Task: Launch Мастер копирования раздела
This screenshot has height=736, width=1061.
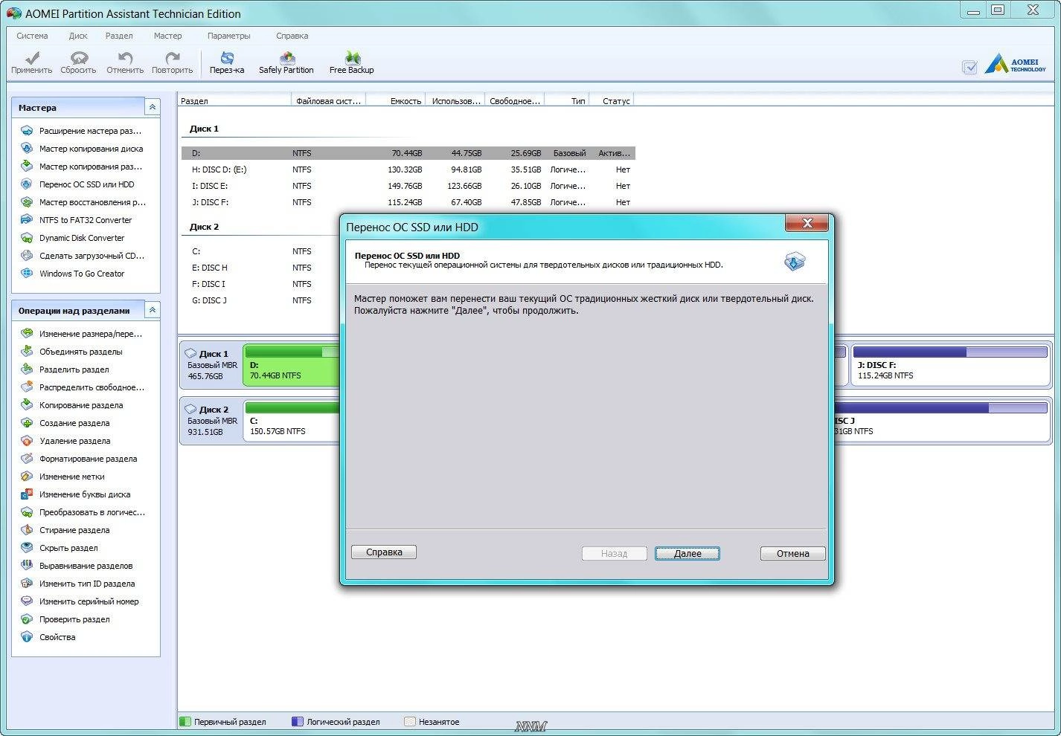Action: [82, 167]
